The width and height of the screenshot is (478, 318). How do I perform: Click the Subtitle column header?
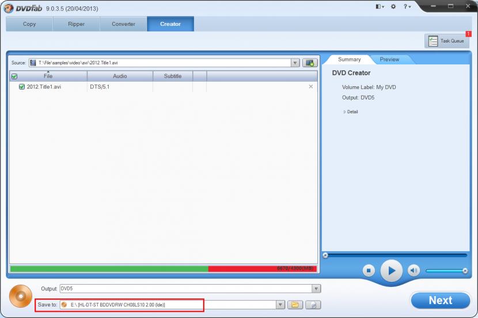[x=173, y=76]
